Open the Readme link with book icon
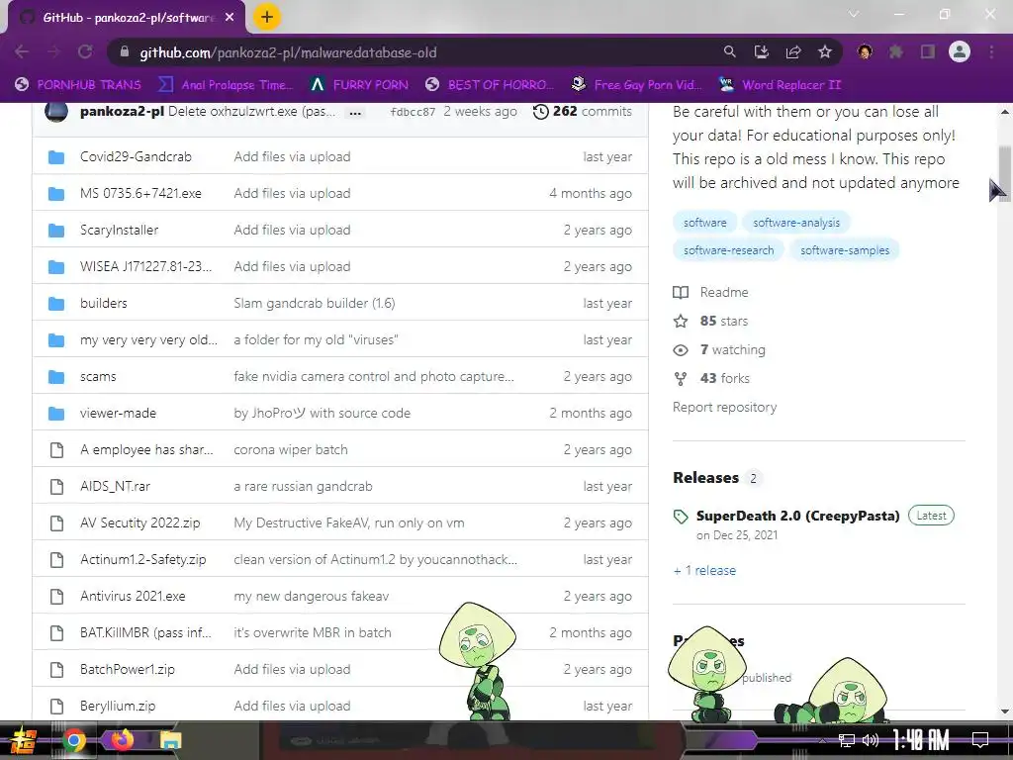The height and width of the screenshot is (760, 1013). (710, 292)
